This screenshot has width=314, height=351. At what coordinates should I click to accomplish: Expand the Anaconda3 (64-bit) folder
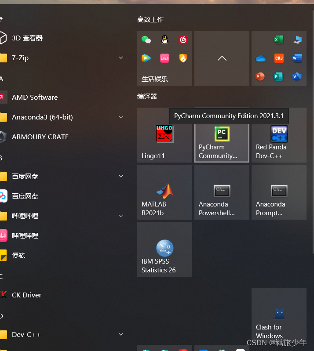121,117
